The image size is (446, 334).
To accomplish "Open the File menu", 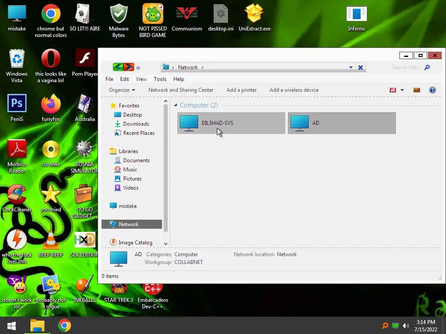I will 109,79.
